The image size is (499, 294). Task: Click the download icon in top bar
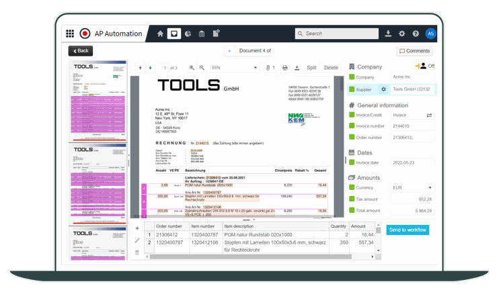click(388, 34)
